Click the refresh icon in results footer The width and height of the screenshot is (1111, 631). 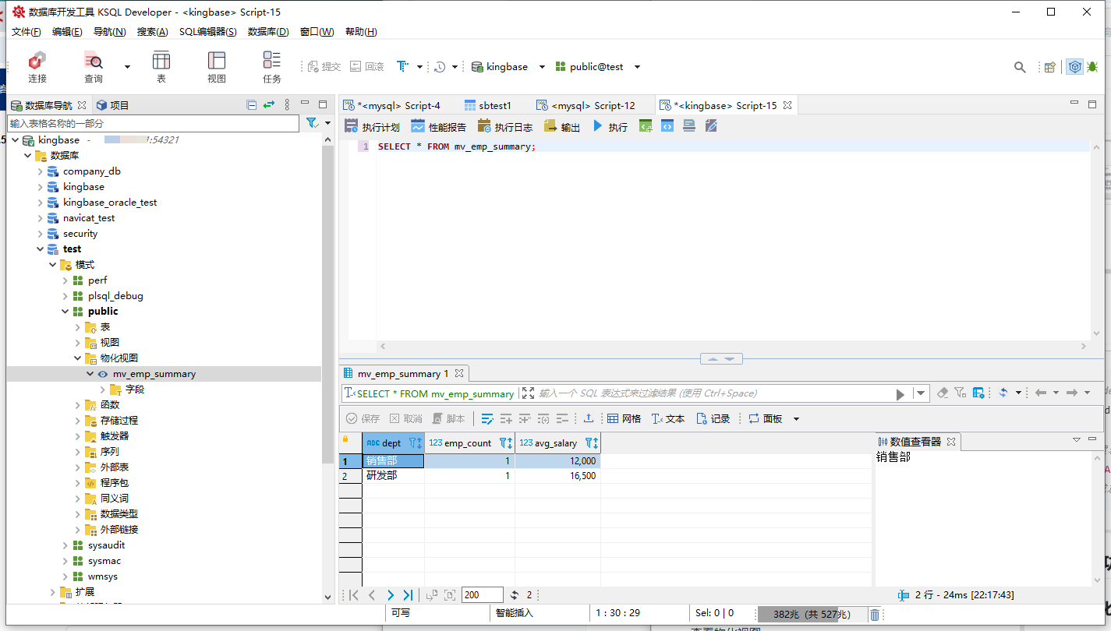point(515,595)
